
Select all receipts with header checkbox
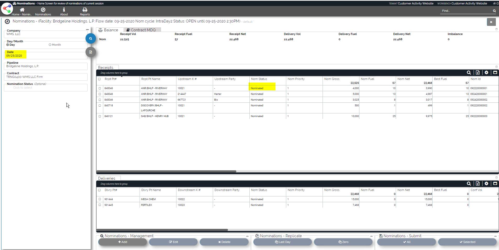coord(99,79)
